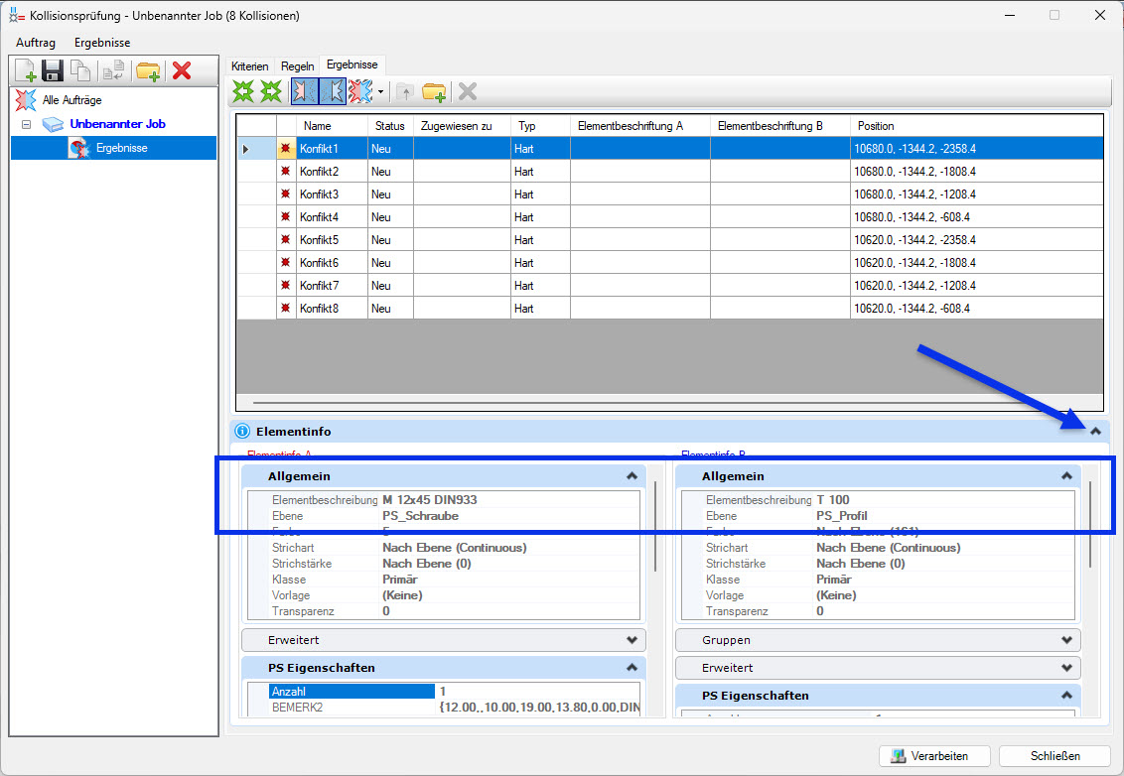Collapse Allgemein section of Elementinfo B

(x=1066, y=475)
